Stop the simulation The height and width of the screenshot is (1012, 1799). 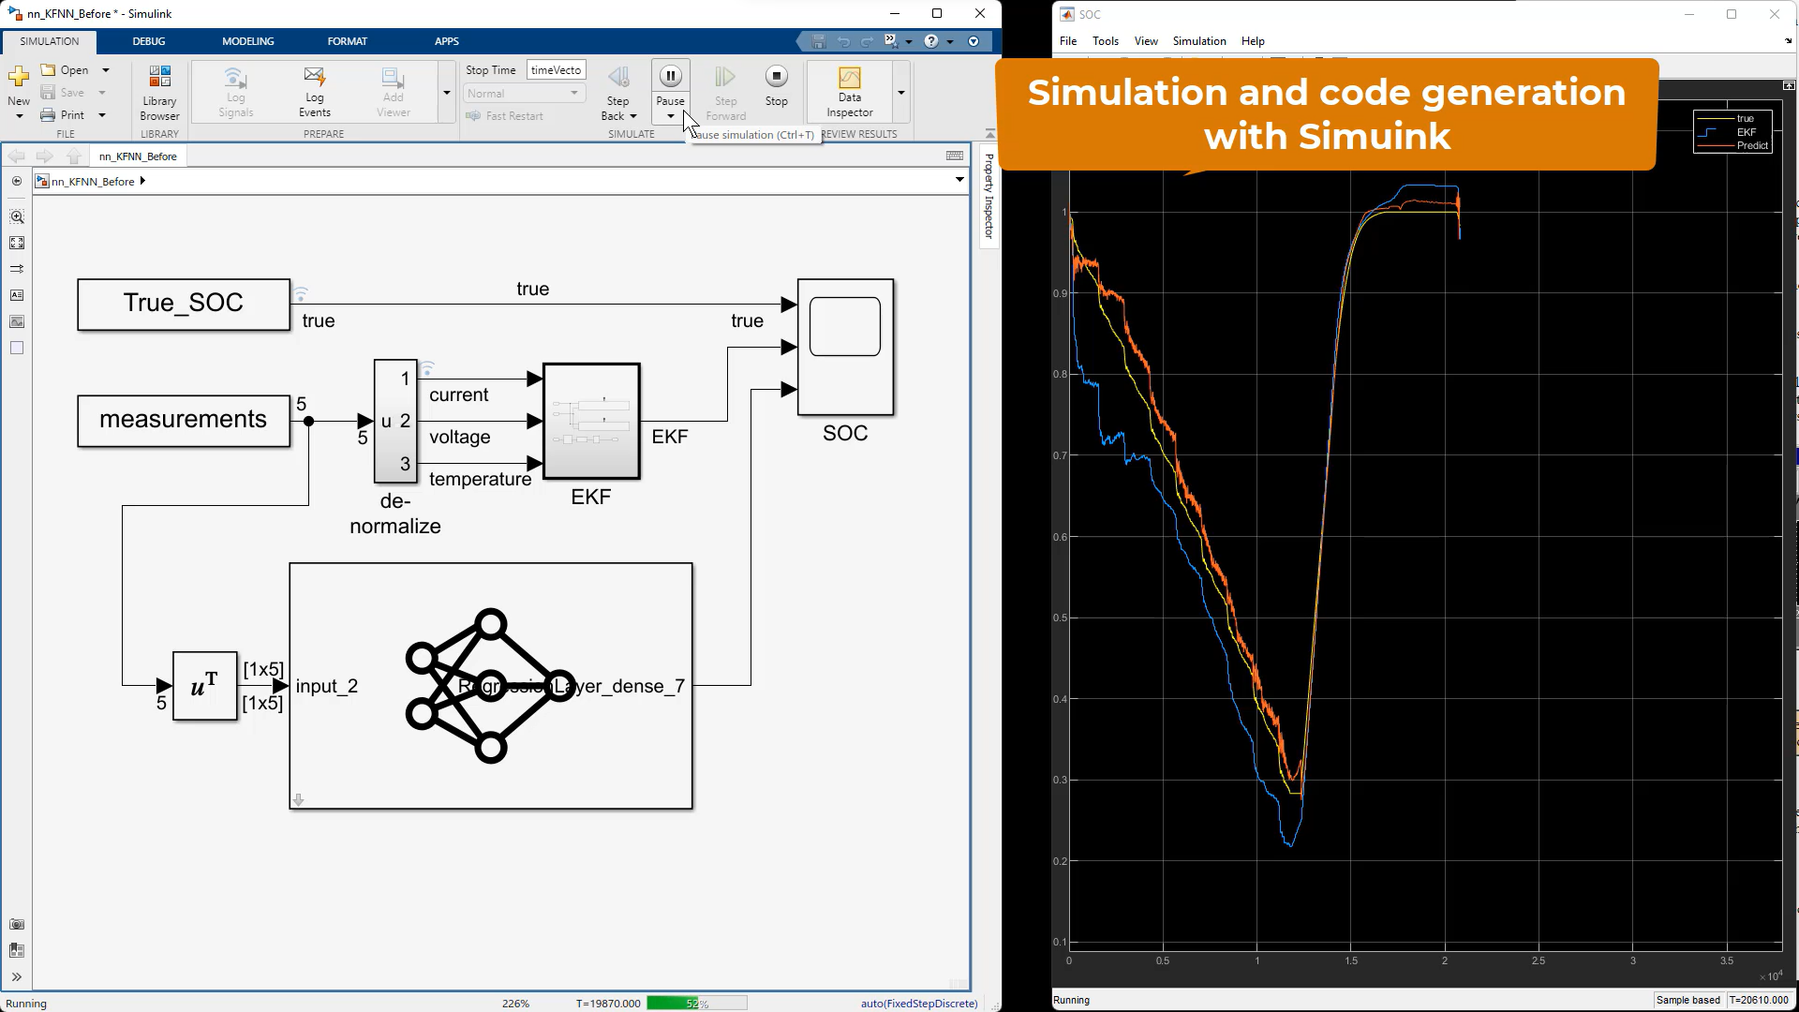pyautogui.click(x=776, y=77)
